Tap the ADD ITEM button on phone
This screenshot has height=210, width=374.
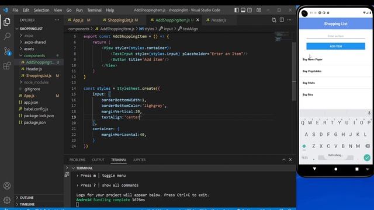point(335,46)
